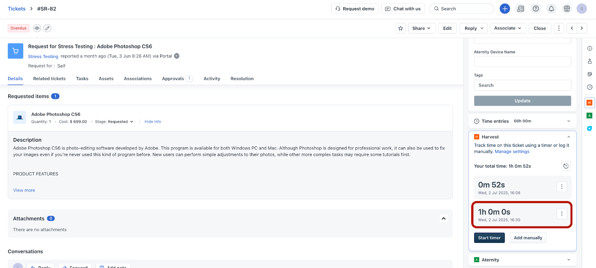596x268 pixels.
Task: Click the Chat with us button
Action: click(403, 9)
